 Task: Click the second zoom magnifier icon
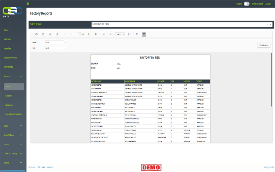click(x=110, y=34)
